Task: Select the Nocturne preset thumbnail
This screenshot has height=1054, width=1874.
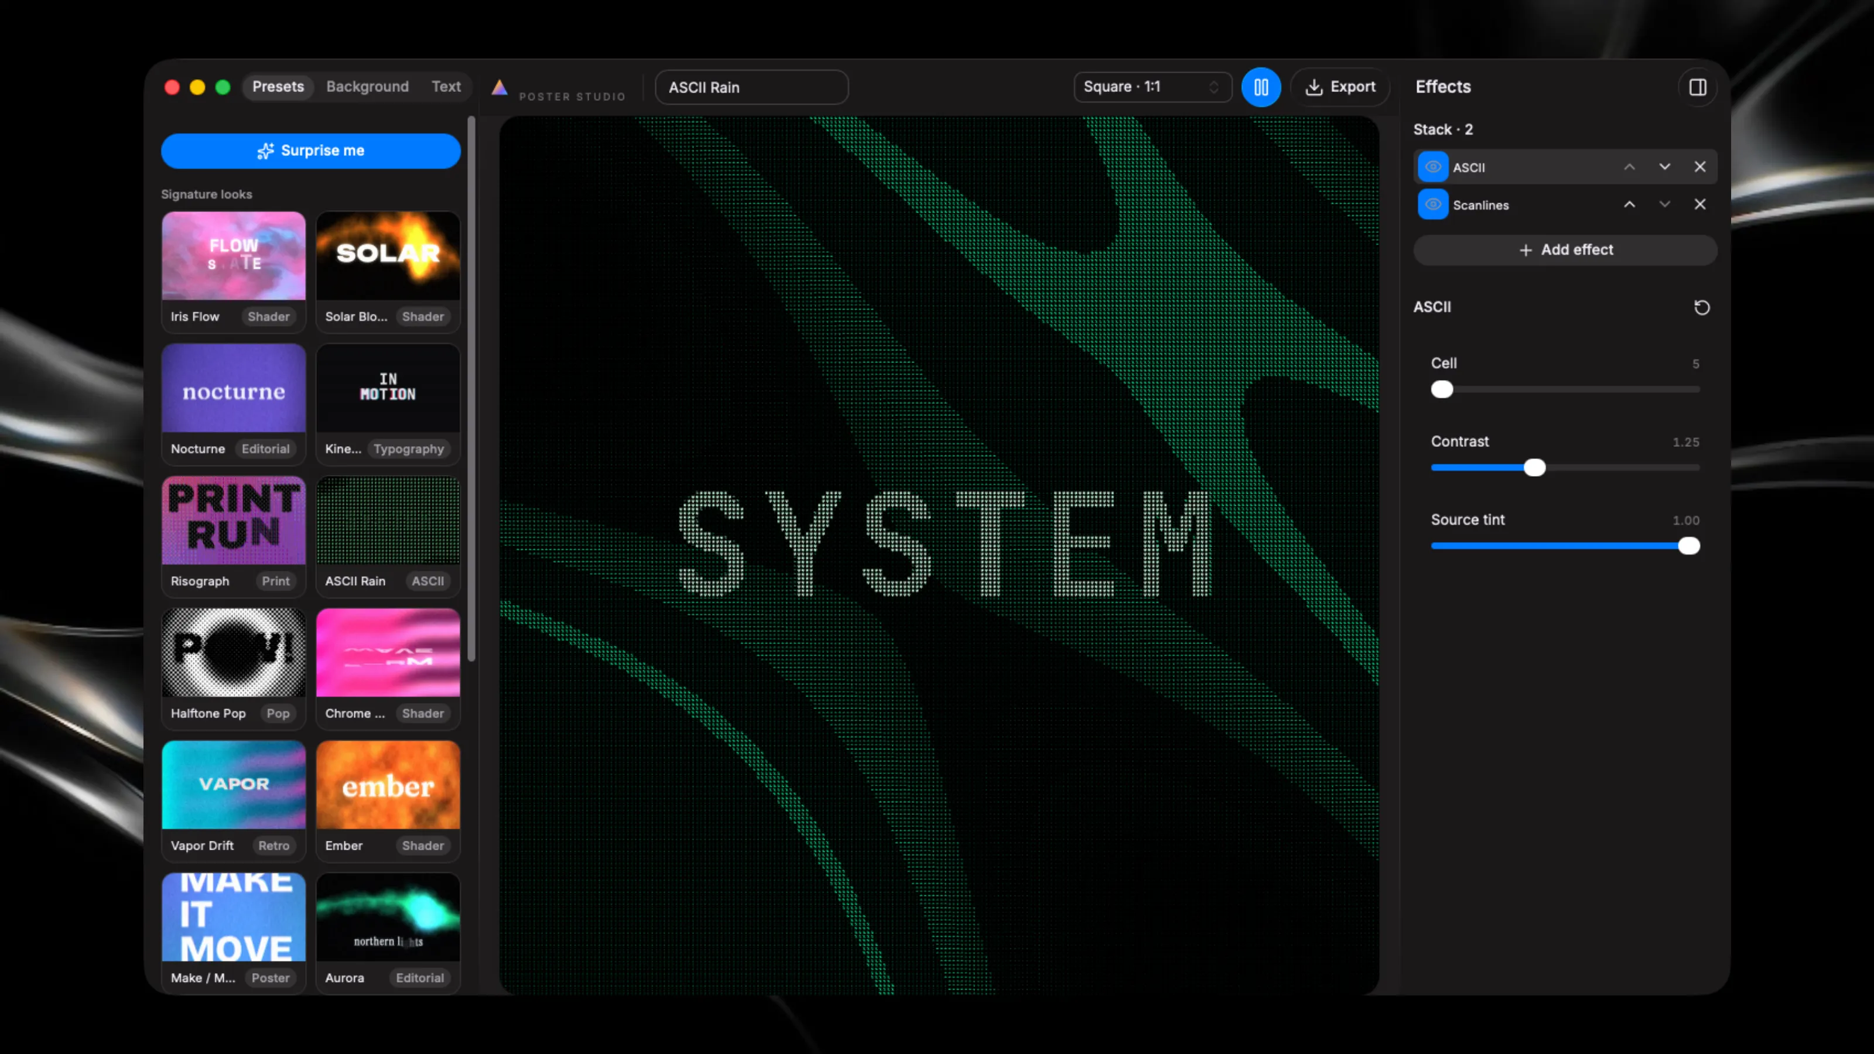Action: point(234,388)
